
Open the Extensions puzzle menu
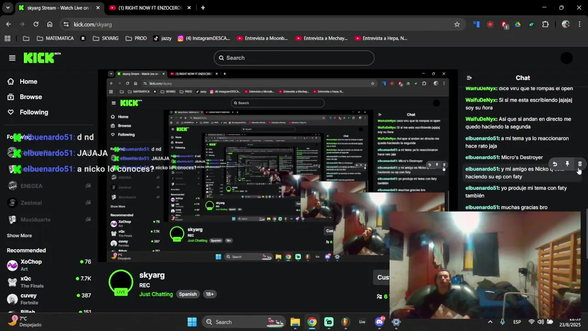tap(545, 24)
